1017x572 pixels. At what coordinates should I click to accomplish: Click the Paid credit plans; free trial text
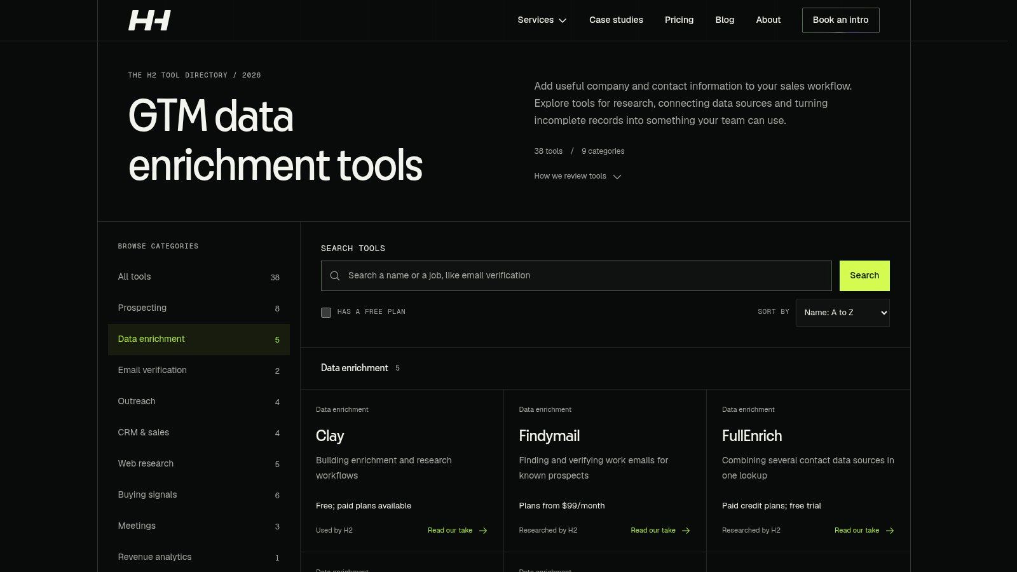tap(772, 506)
